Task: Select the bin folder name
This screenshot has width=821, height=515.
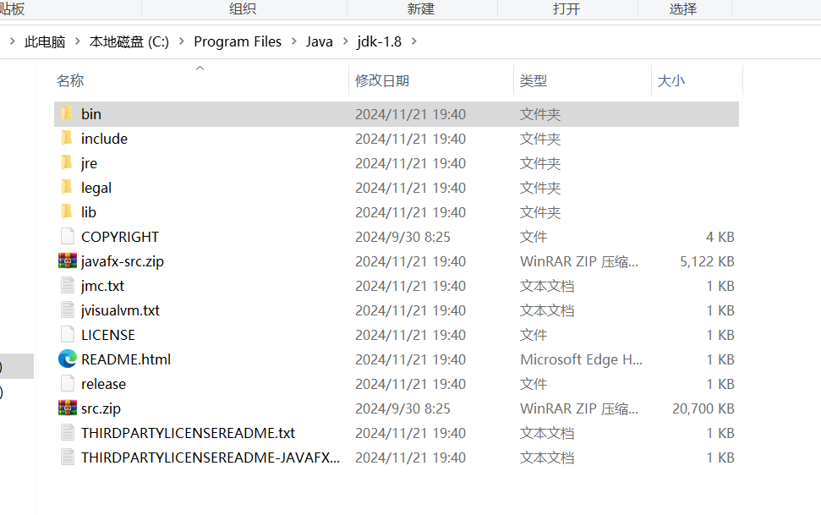Action: (x=91, y=114)
